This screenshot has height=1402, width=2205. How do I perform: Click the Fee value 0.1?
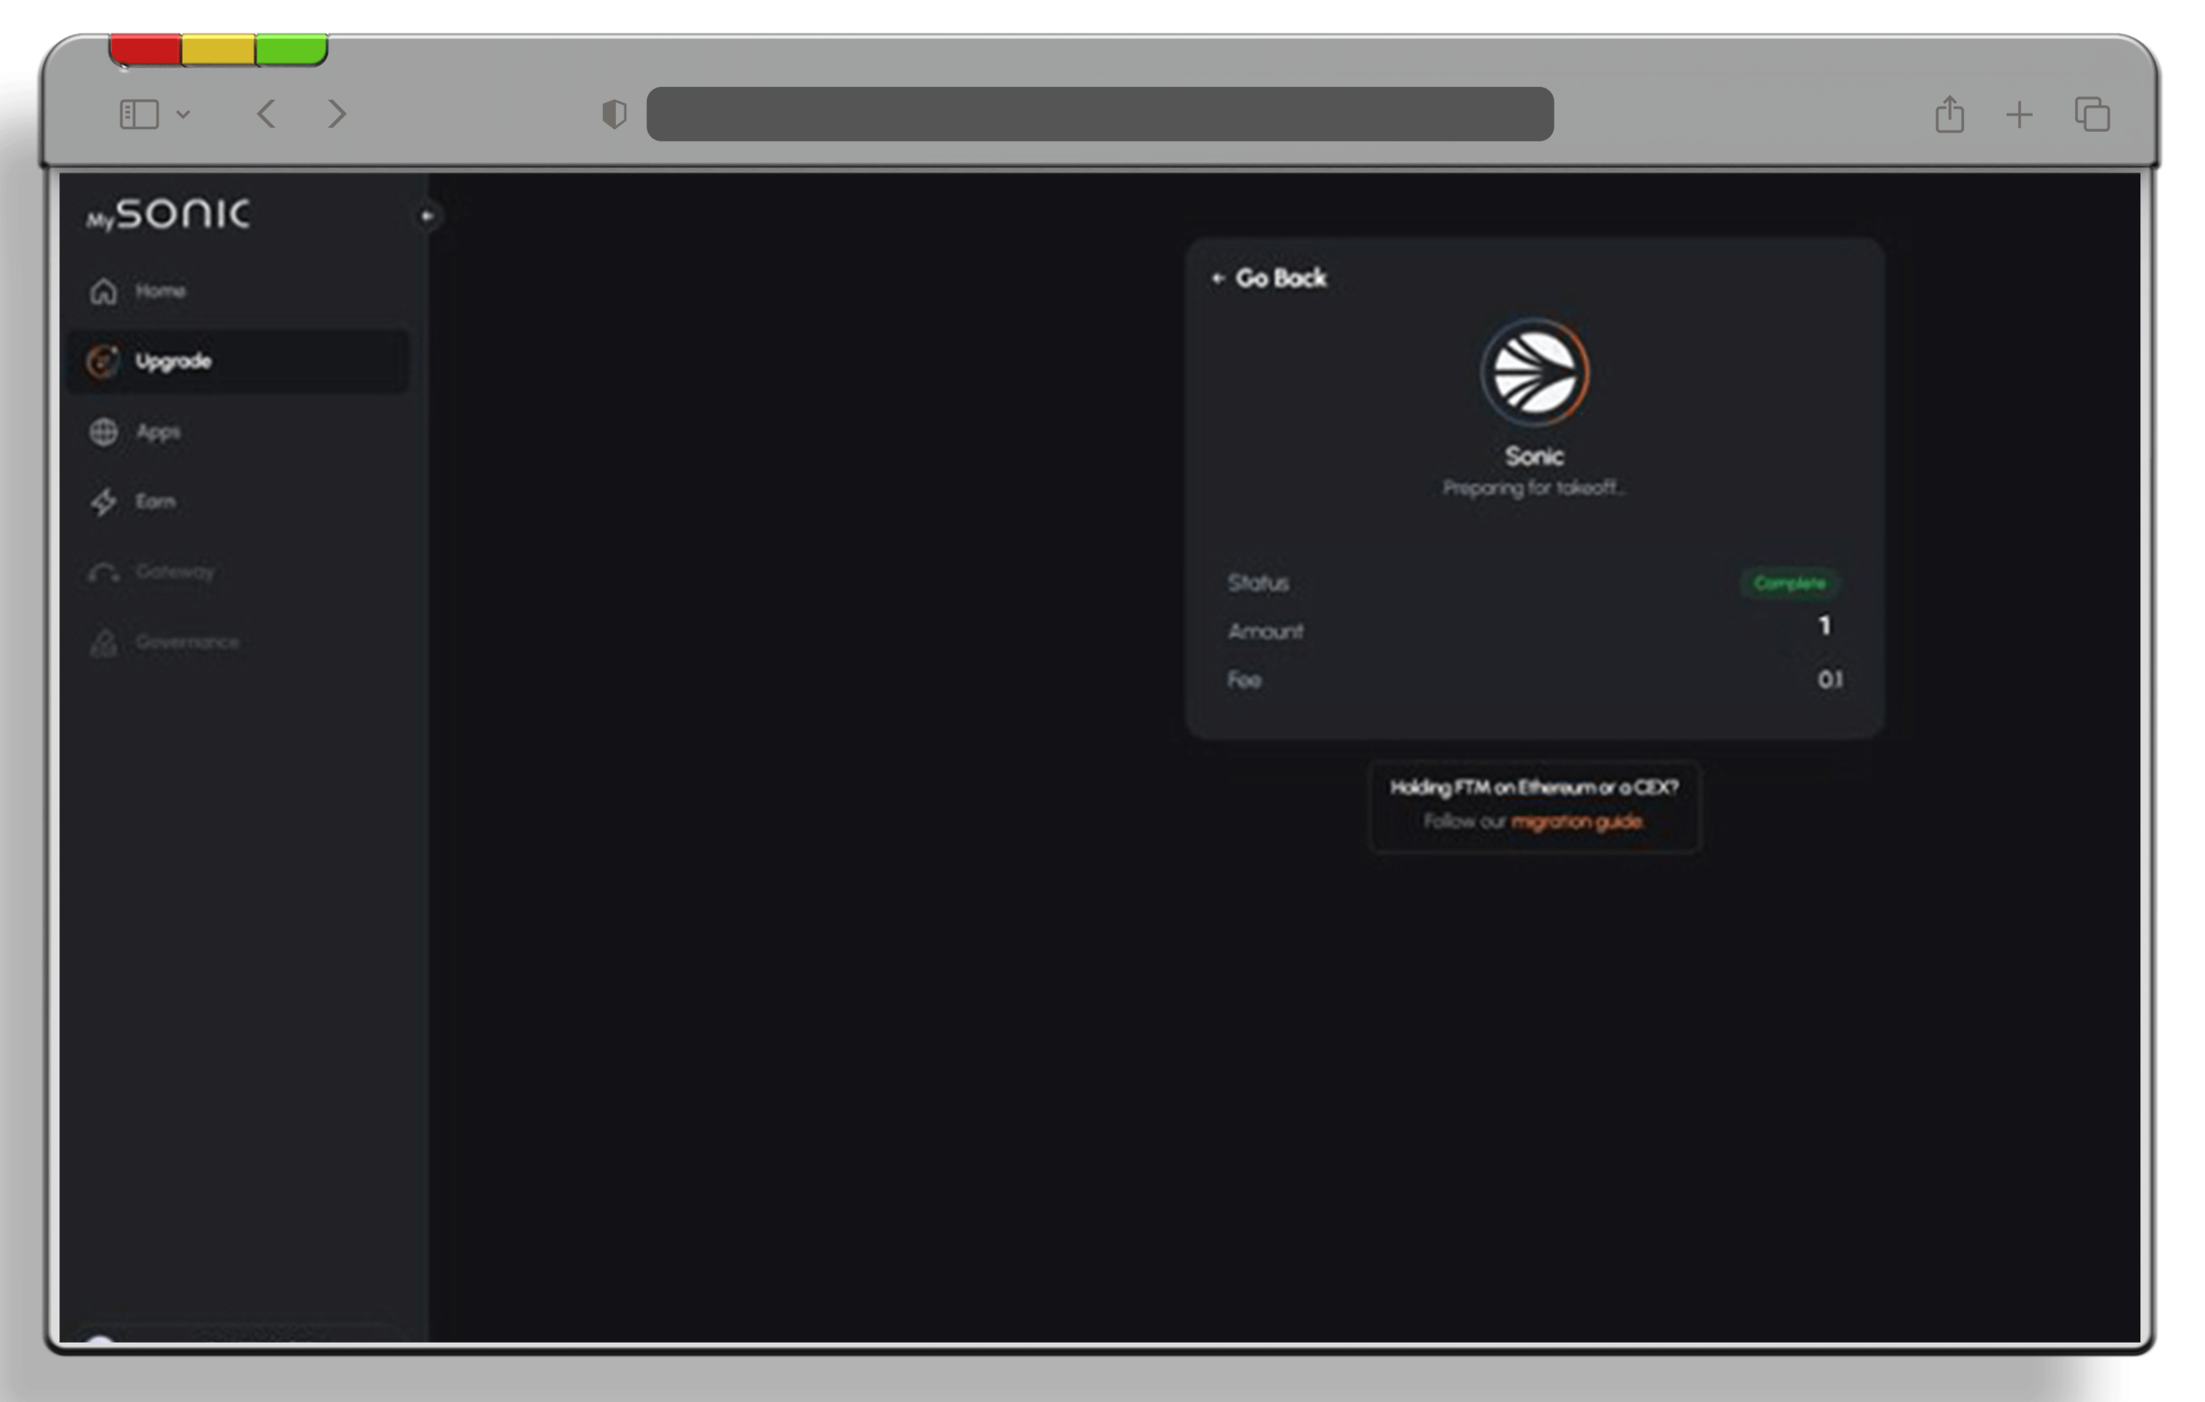tap(1829, 679)
